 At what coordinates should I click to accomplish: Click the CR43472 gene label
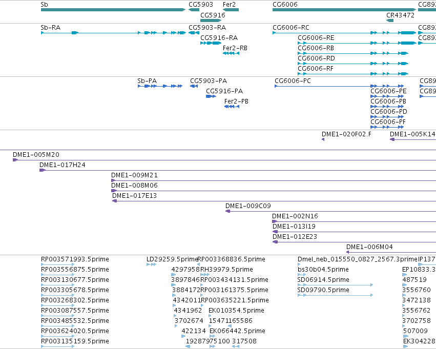pyautogui.click(x=400, y=15)
